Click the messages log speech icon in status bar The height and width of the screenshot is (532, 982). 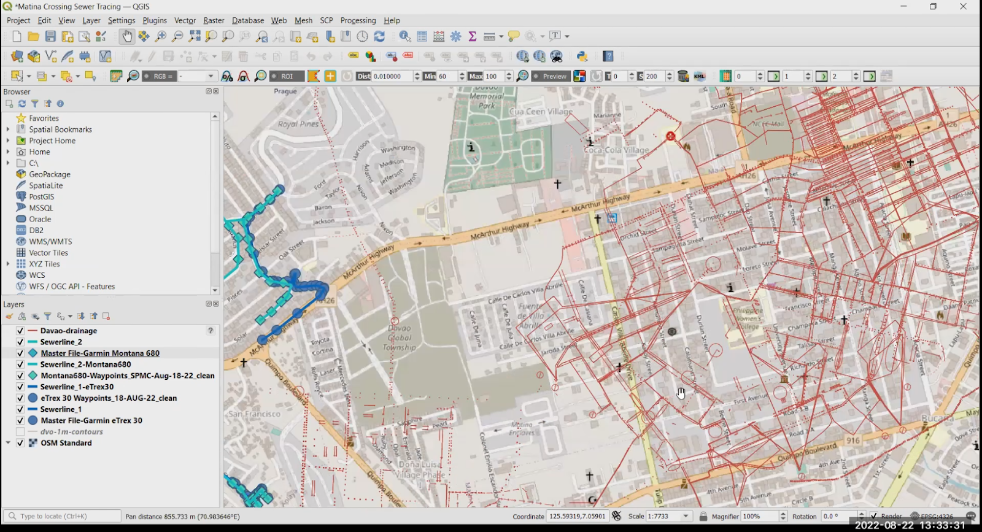(970, 516)
